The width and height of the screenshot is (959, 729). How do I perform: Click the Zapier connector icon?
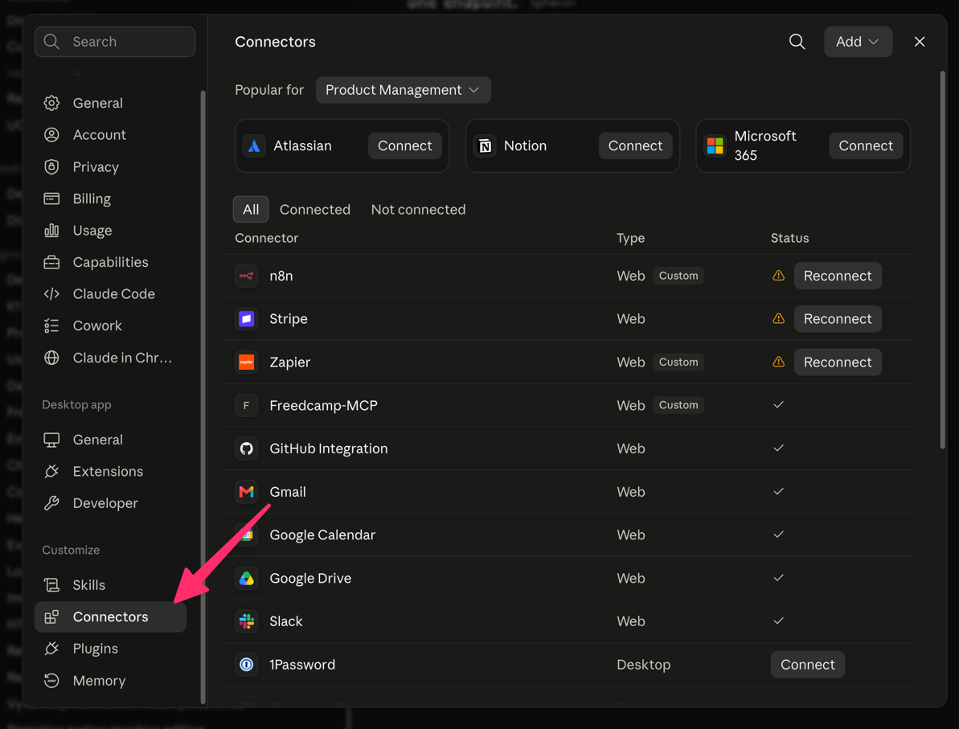(247, 362)
